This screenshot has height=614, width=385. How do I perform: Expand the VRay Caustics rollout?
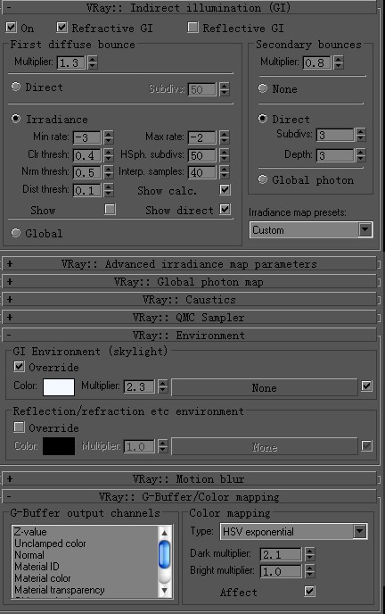189,300
